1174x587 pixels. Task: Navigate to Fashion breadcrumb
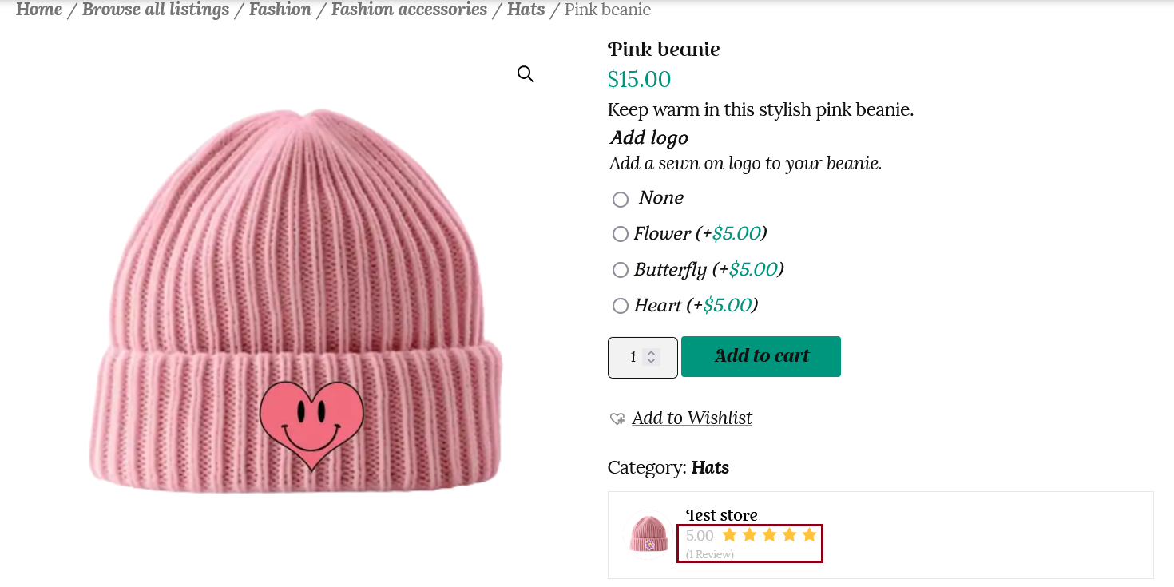click(x=280, y=10)
